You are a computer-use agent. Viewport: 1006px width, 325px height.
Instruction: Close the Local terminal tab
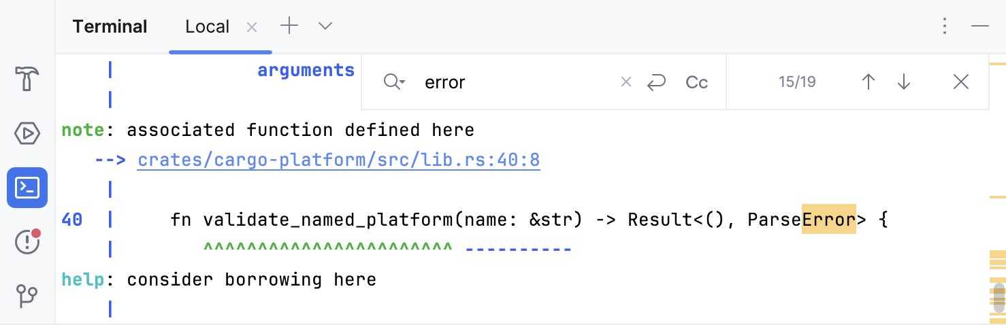click(x=252, y=27)
